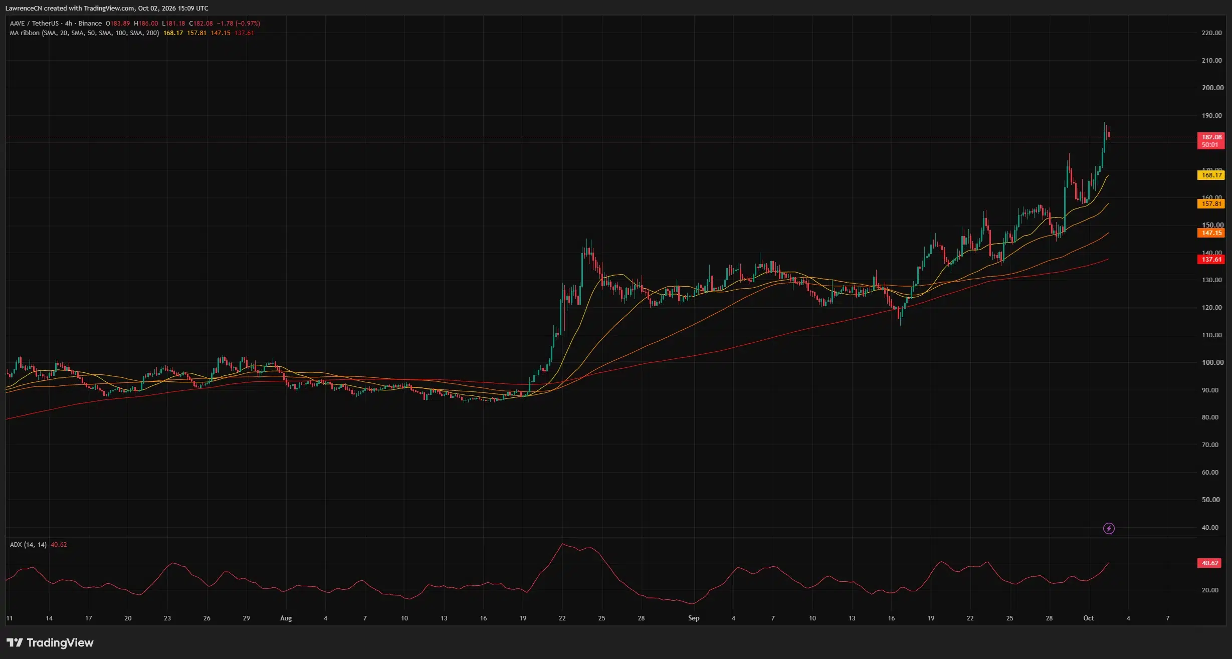This screenshot has height=659, width=1232.
Task: Click the 168.17 value in MA legend
Action: 173,33
